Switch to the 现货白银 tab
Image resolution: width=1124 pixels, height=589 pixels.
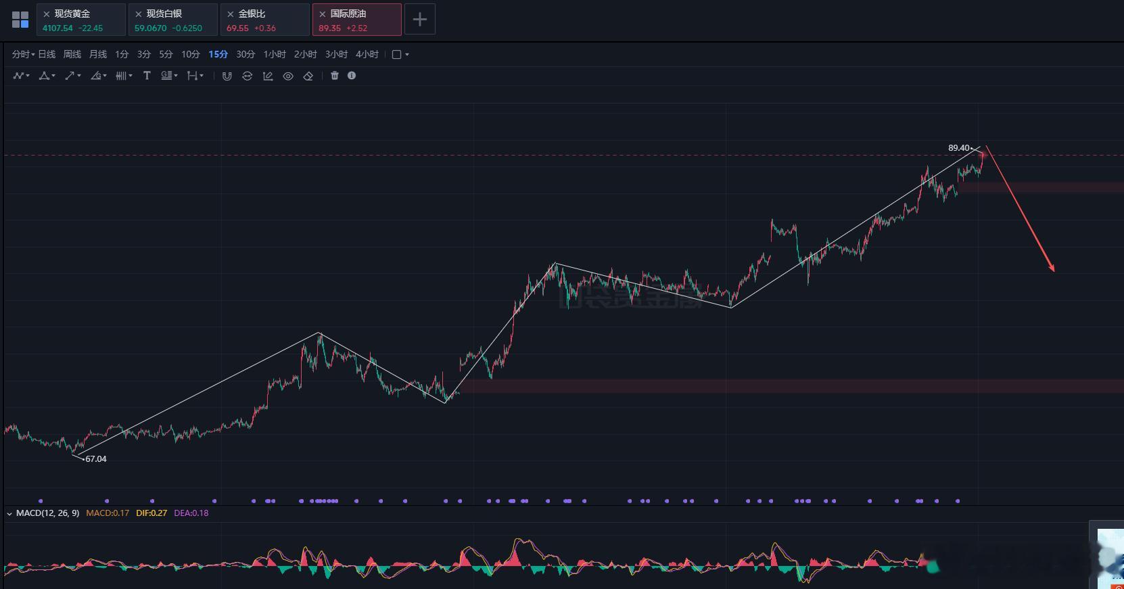[x=173, y=20]
